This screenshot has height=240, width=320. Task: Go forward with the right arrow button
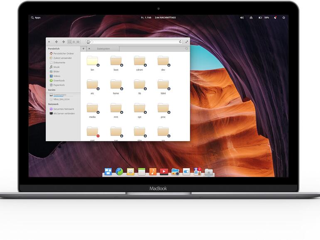pos(63,42)
